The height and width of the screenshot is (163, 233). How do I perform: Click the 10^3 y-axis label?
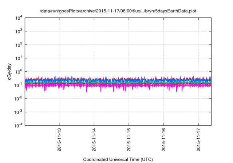click(x=19, y=31)
